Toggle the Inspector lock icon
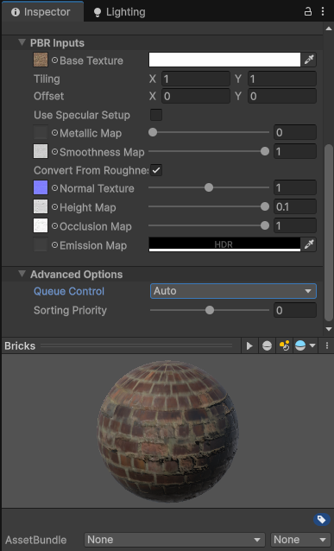The height and width of the screenshot is (551, 334). [307, 11]
